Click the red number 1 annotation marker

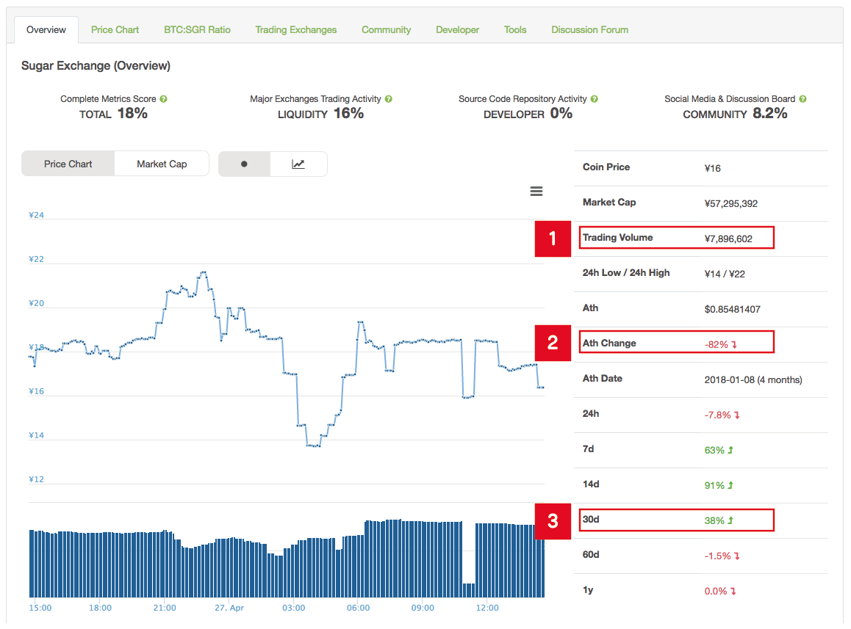click(x=553, y=238)
